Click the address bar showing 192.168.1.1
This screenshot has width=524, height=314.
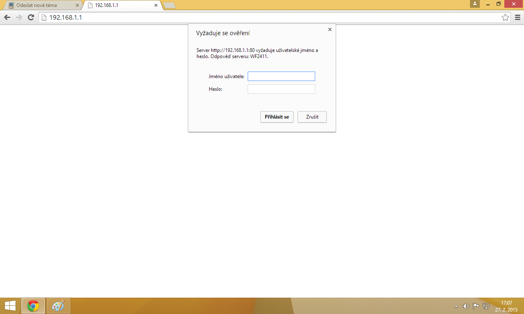[270, 18]
